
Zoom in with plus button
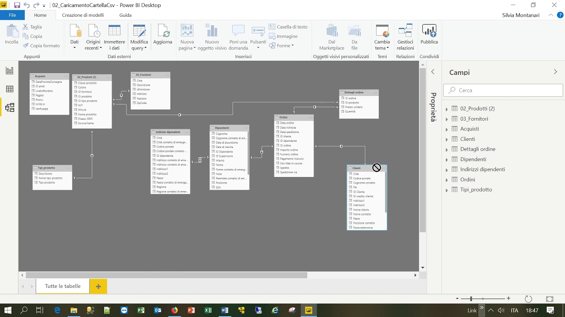click(508, 299)
